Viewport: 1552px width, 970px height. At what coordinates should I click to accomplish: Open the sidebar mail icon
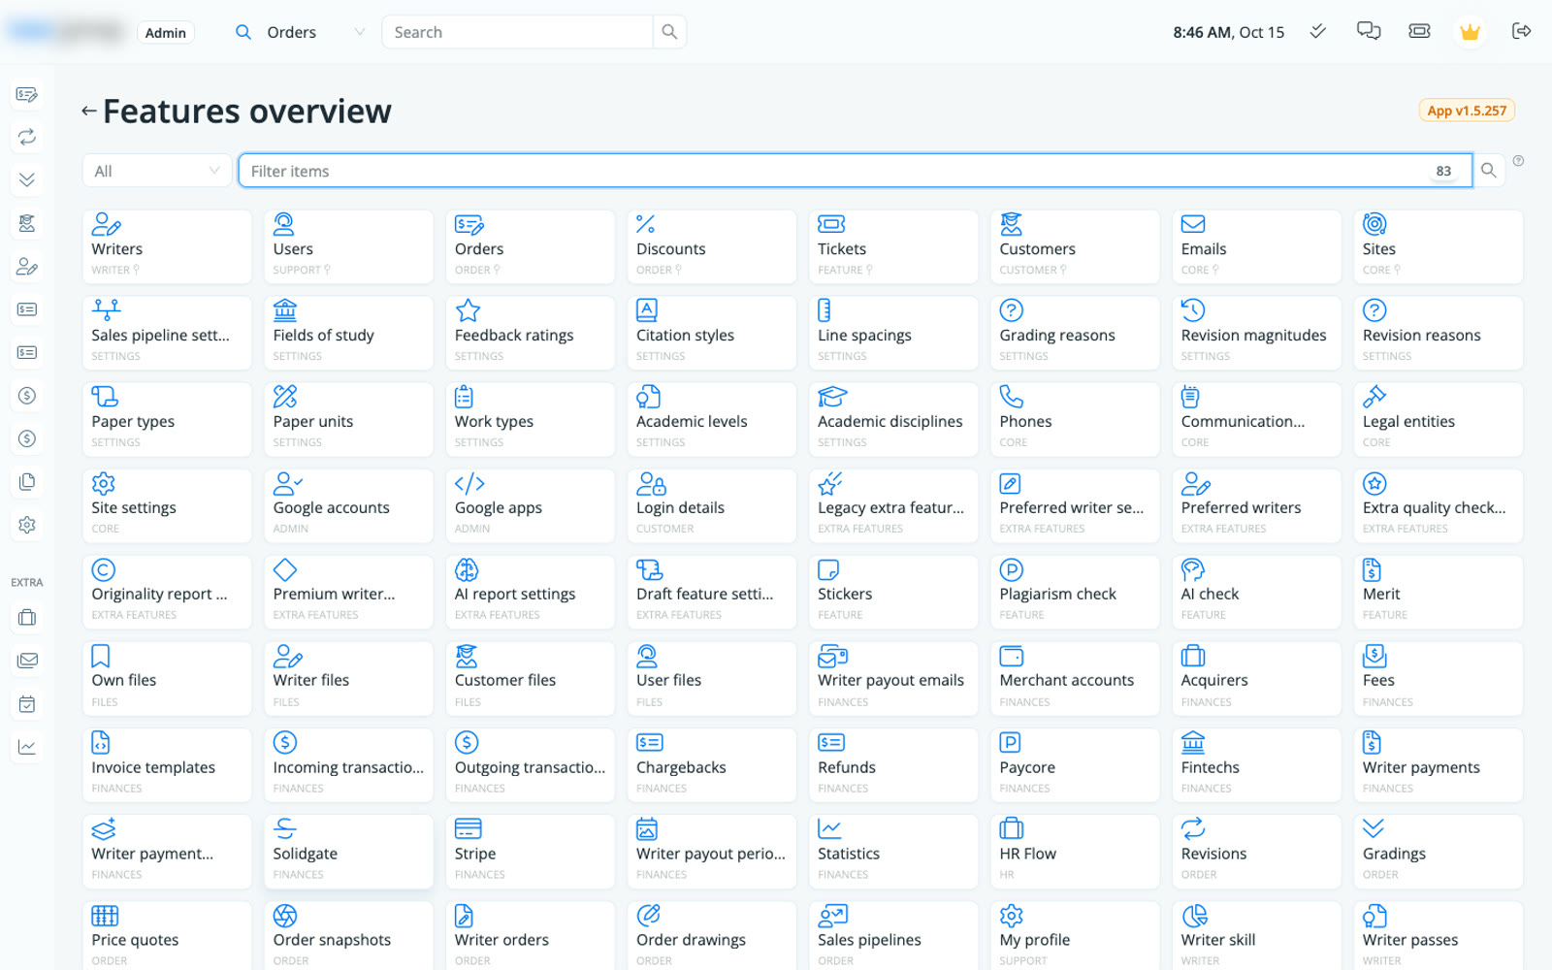coord(27,661)
